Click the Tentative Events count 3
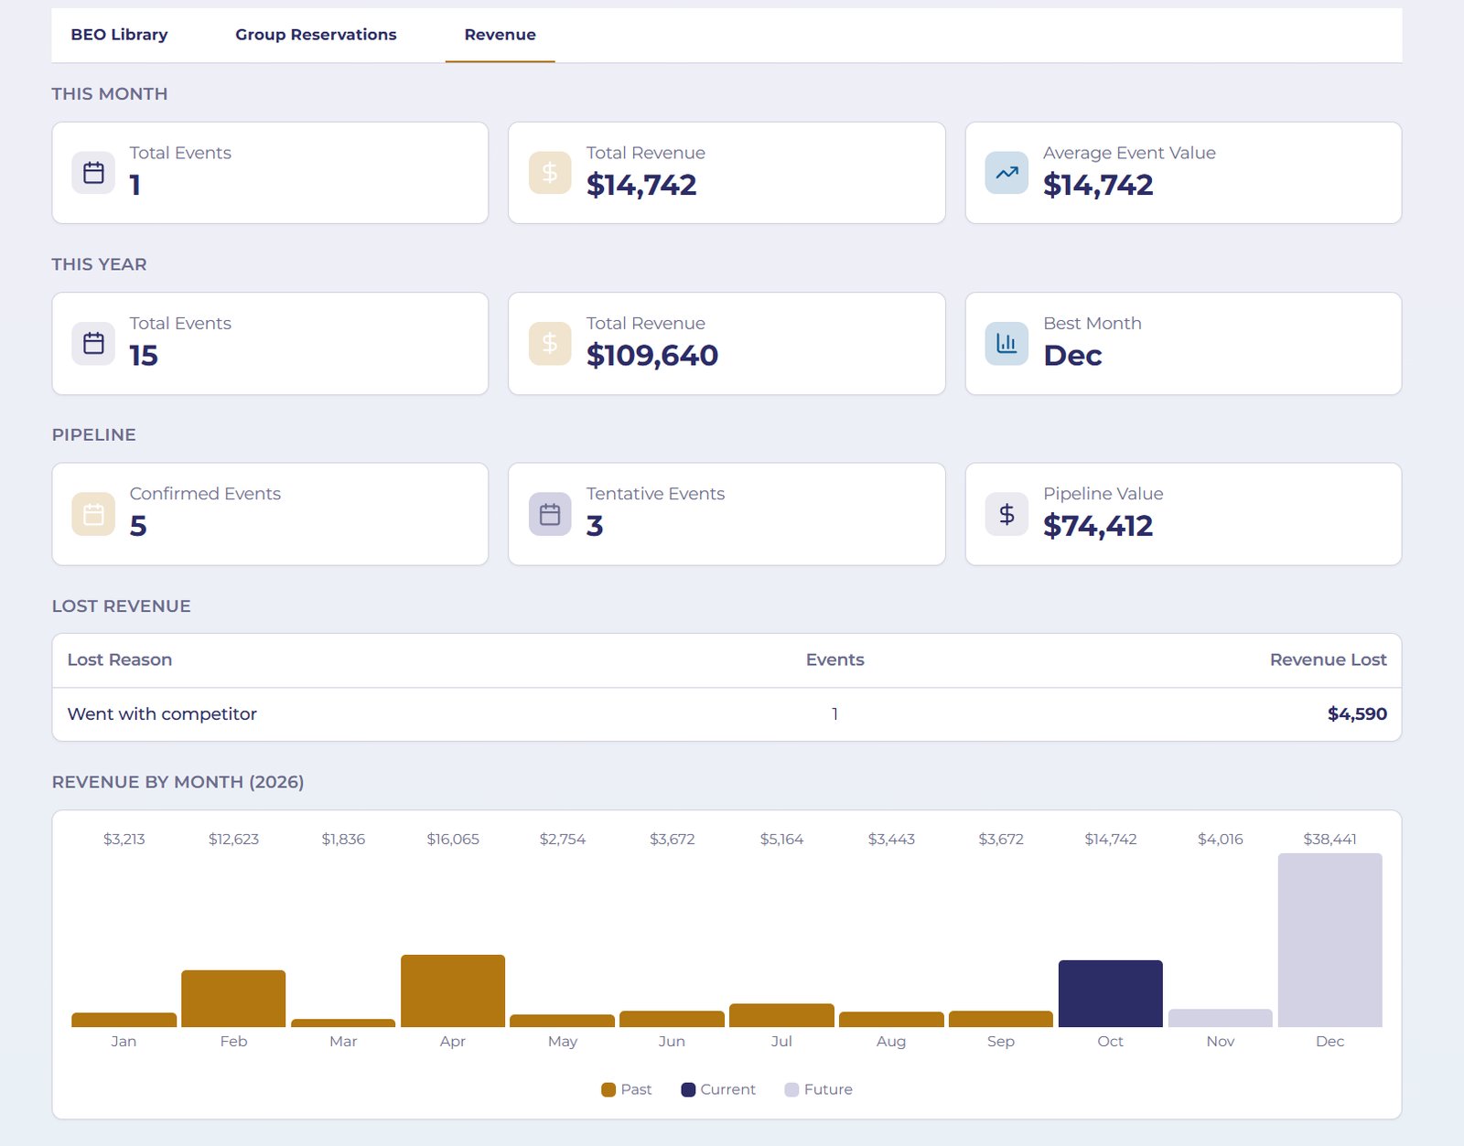1464x1146 pixels. 595,526
